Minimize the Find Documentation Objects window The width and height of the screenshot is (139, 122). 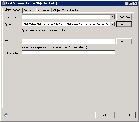(x=126, y=3)
